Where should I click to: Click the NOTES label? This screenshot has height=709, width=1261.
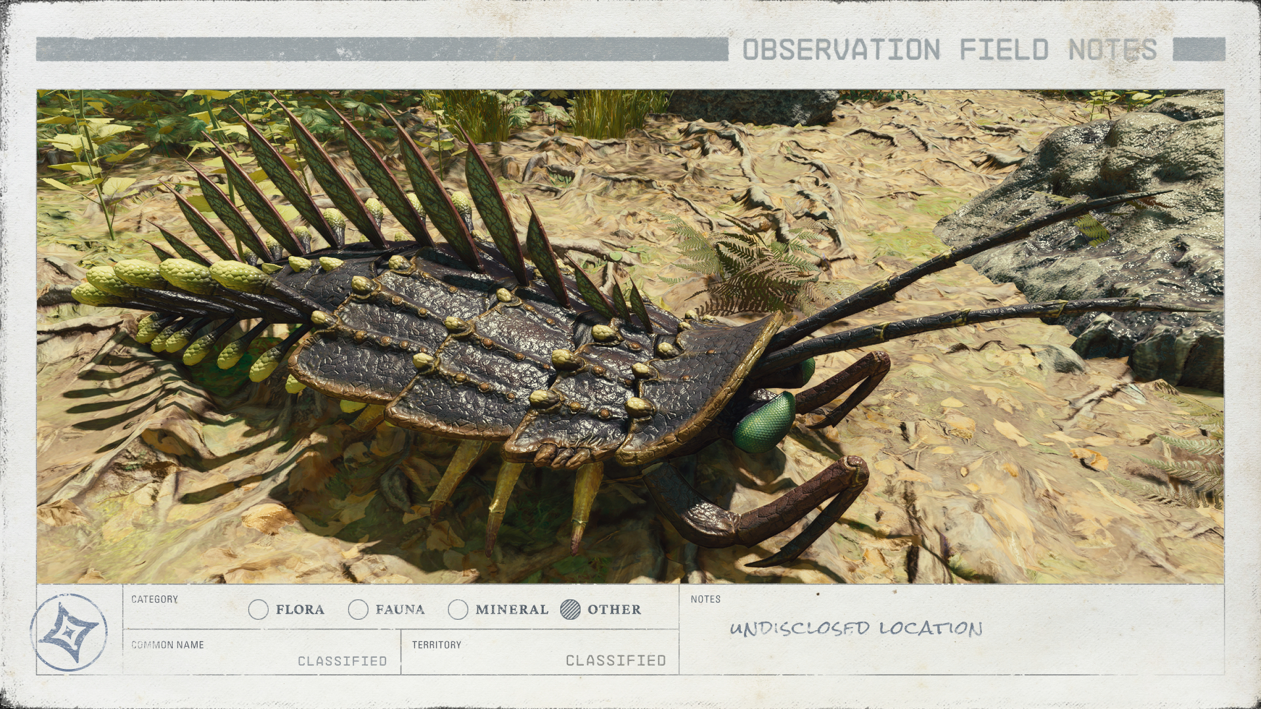[705, 599]
